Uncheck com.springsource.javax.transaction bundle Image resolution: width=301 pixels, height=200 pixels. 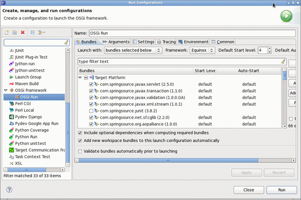(x=91, y=91)
